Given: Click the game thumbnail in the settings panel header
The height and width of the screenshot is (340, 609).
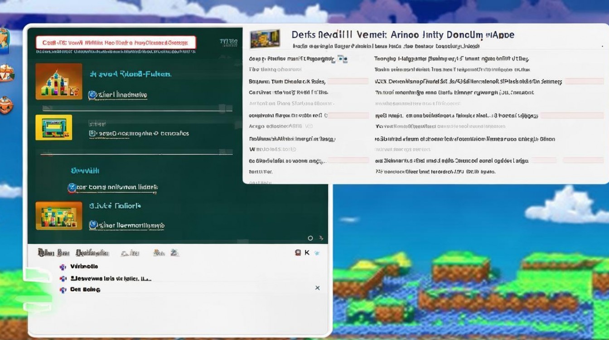Looking at the screenshot, I should tap(265, 38).
